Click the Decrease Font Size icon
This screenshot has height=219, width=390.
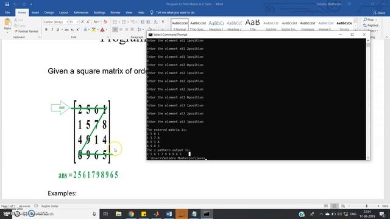click(x=88, y=22)
